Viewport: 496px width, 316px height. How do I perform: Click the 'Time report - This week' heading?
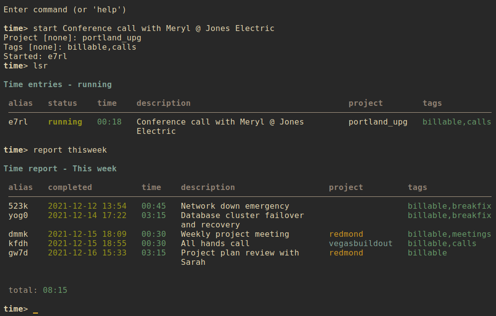[60, 169]
